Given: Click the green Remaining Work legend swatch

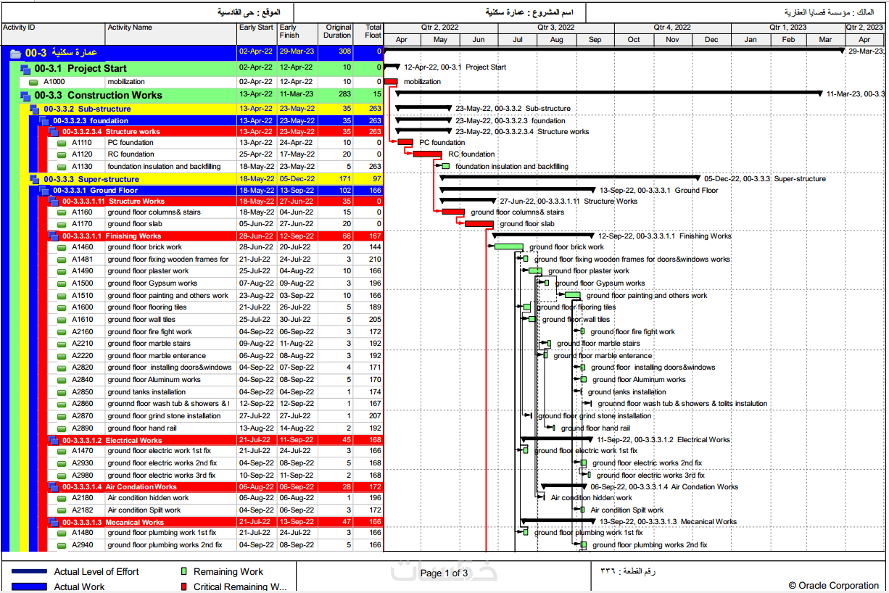Looking at the screenshot, I should coord(183,572).
